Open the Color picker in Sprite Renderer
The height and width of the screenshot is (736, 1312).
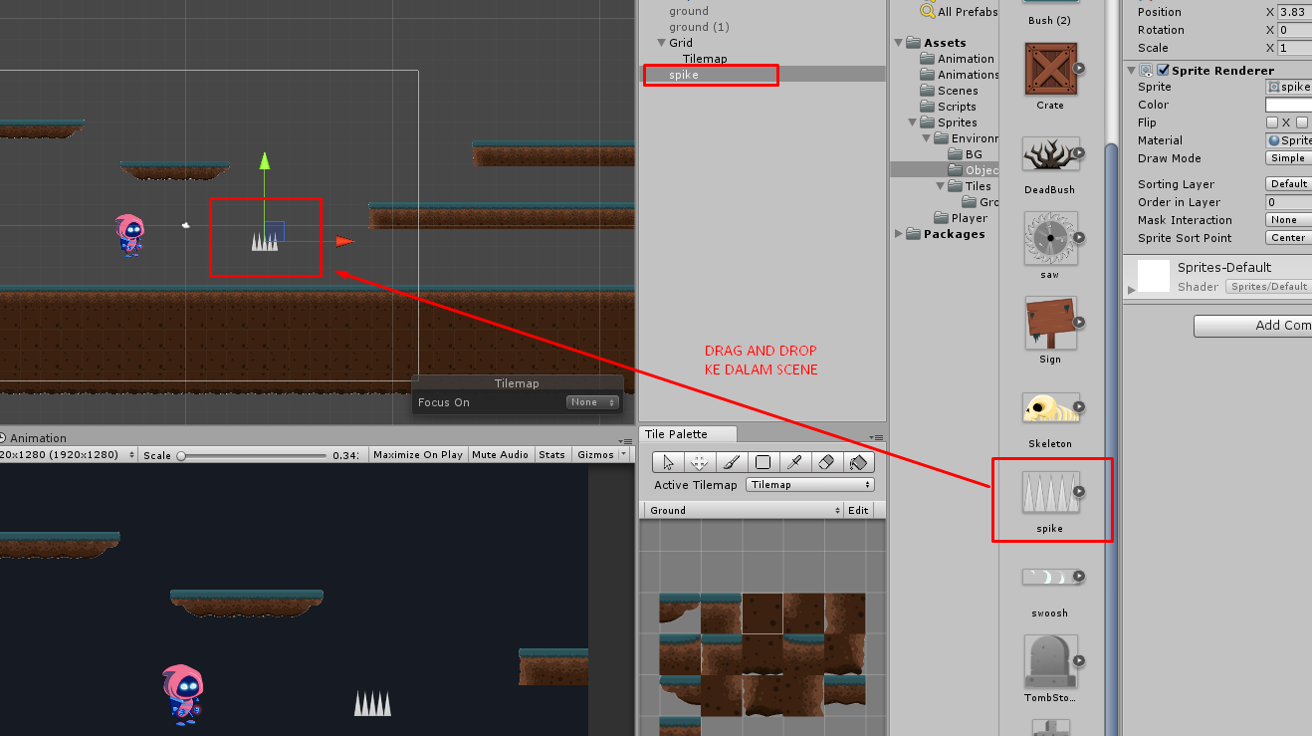coord(1290,105)
